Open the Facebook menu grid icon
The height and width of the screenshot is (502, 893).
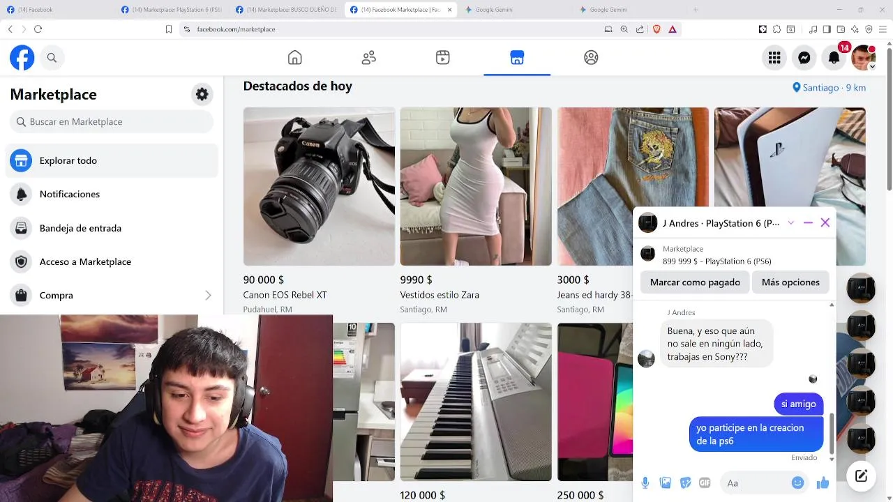pos(774,58)
